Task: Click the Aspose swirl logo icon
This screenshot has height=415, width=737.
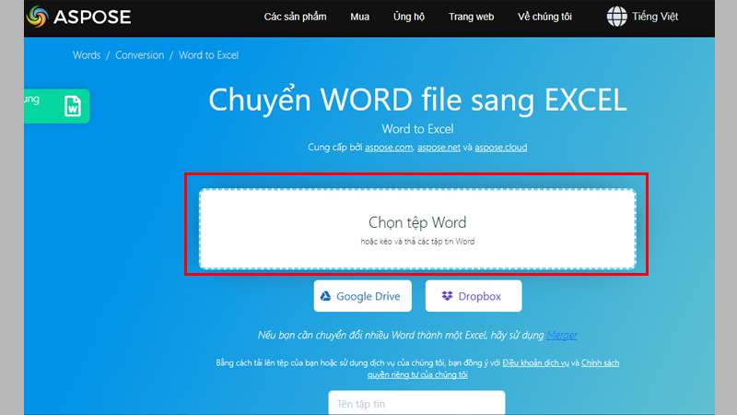Action: (38, 17)
